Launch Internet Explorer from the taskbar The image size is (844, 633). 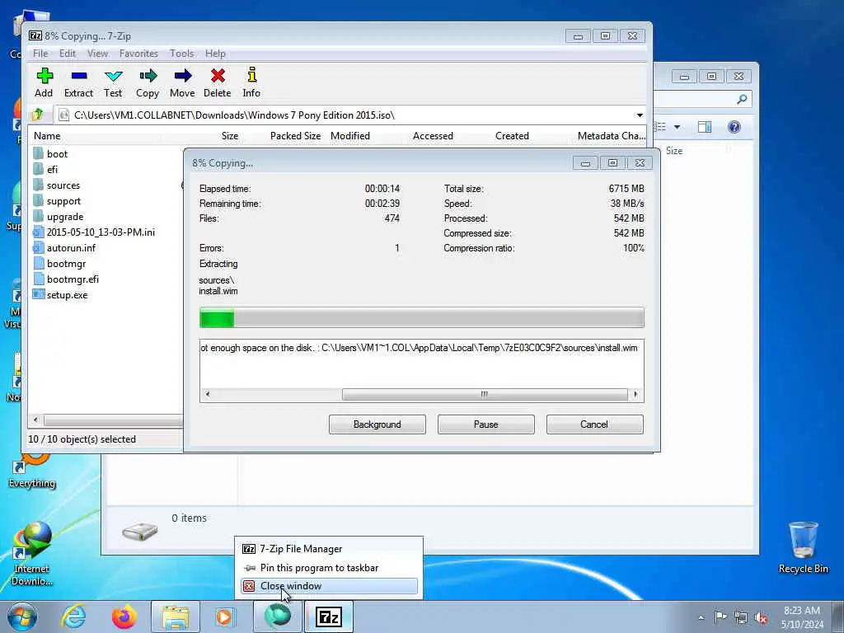73,617
